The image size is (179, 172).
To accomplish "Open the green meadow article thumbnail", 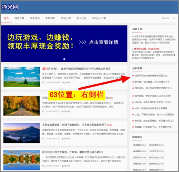I will (21, 77).
